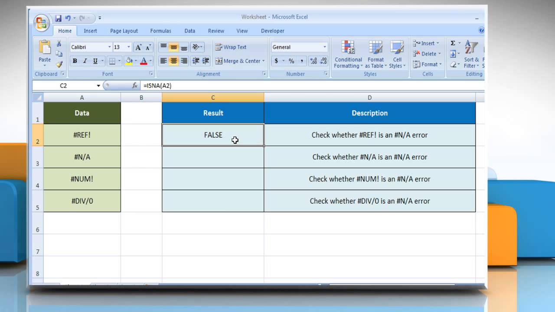Open Conditional Formatting menu

click(348, 54)
